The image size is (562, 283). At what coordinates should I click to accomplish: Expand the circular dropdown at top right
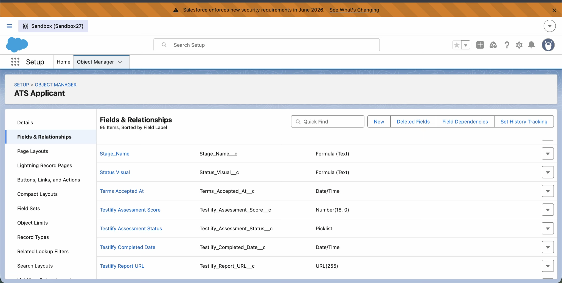click(550, 26)
